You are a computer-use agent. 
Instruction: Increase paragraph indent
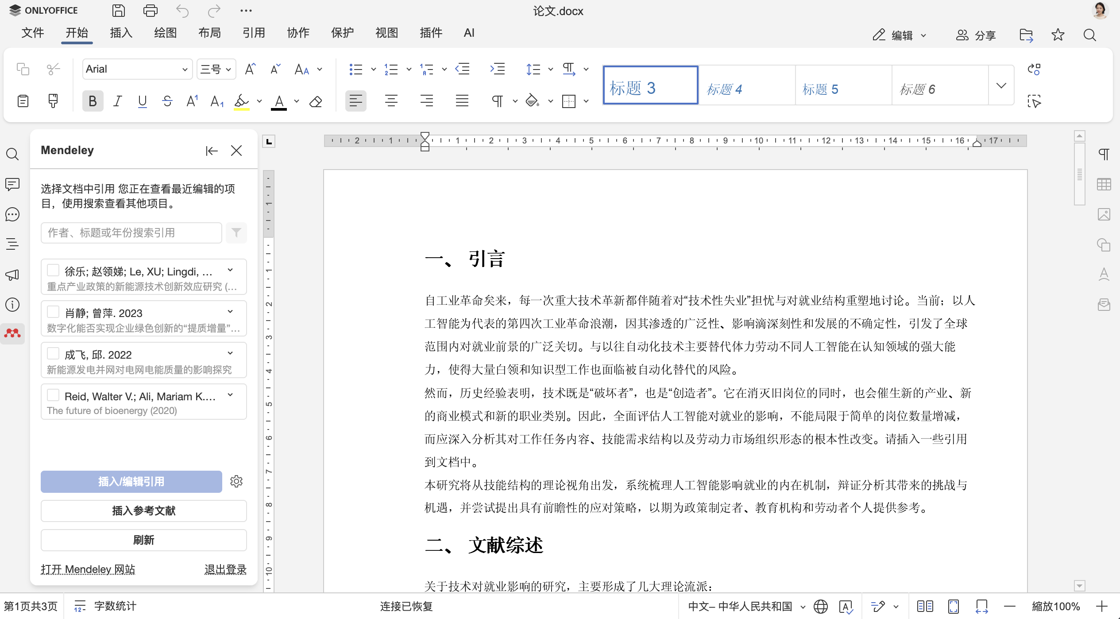pos(498,69)
